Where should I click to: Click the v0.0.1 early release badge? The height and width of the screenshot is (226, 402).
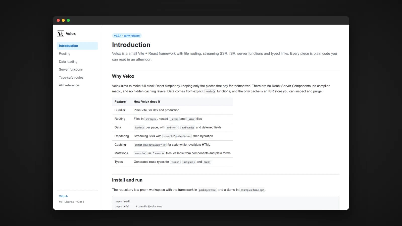(127, 36)
